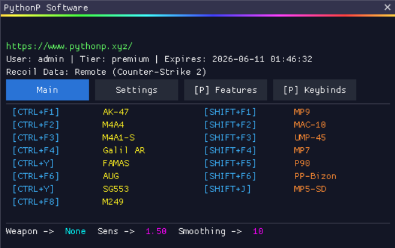
Task: Switch to the [P] Features tab
Action: click(x=226, y=90)
